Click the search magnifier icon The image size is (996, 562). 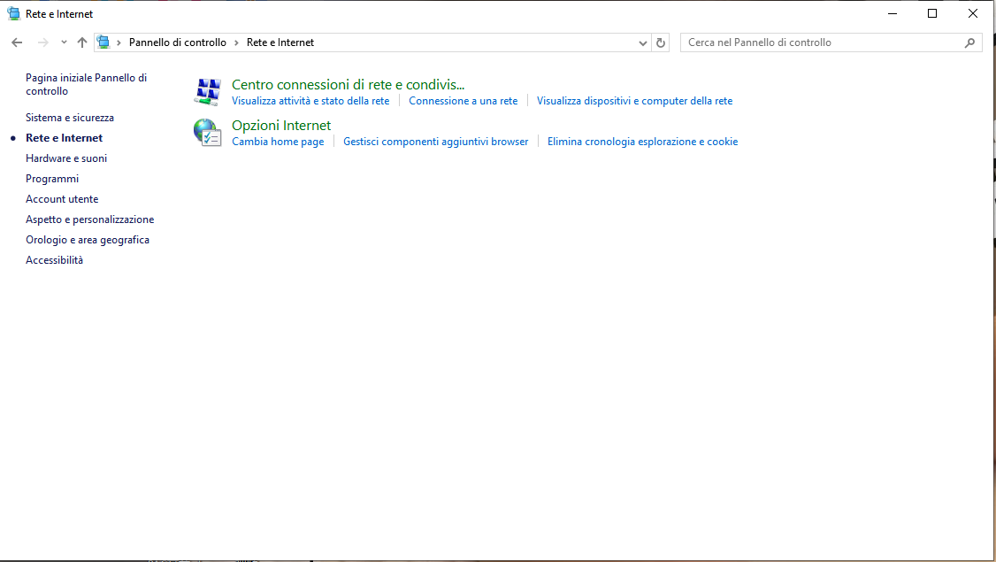click(969, 42)
